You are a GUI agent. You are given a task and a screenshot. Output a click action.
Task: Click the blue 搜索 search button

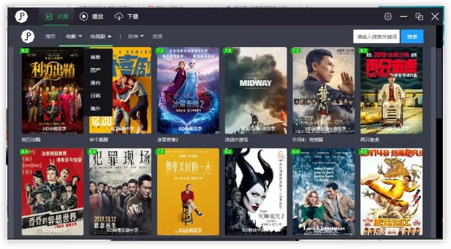[412, 36]
